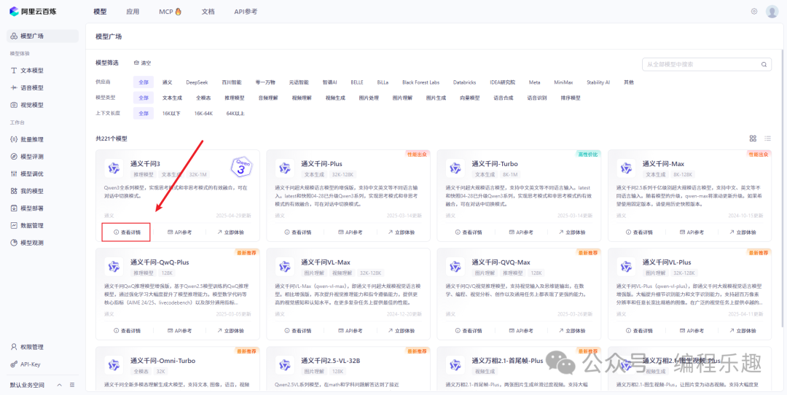This screenshot has width=787, height=395.
Task: Filter supplier by 通义
Action: (167, 82)
